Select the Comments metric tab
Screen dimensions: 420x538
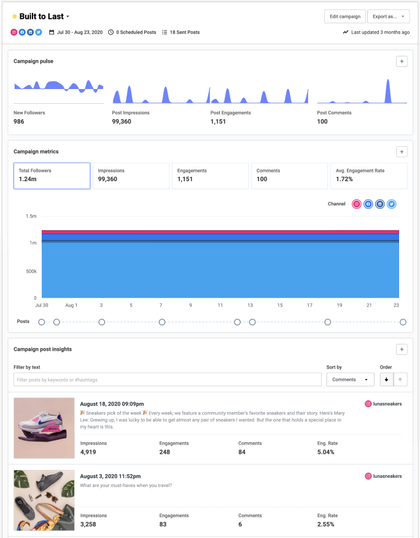(x=290, y=176)
